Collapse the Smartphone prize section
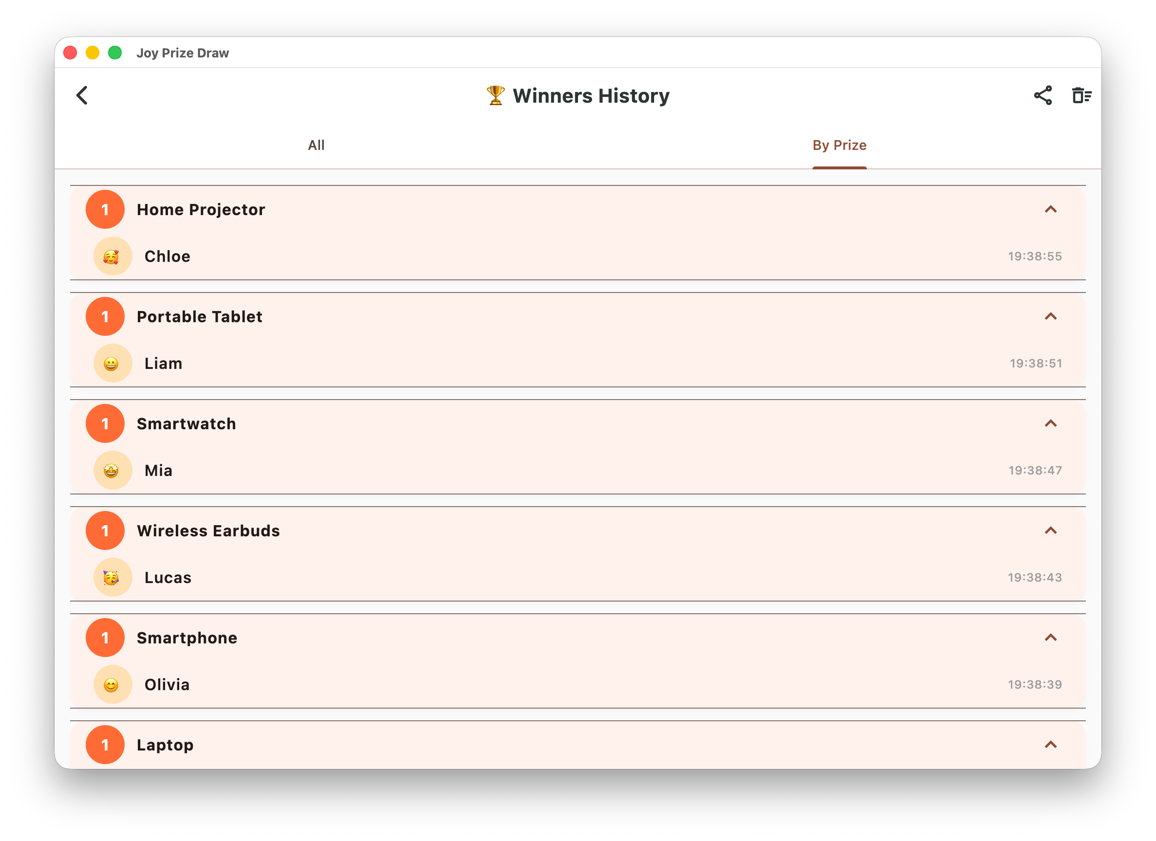Viewport: 1156px width, 841px height. (1050, 637)
